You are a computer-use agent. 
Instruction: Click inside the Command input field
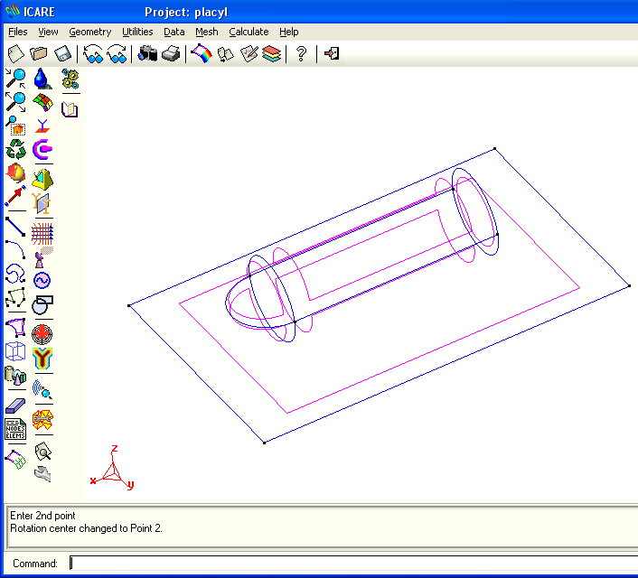(x=353, y=564)
